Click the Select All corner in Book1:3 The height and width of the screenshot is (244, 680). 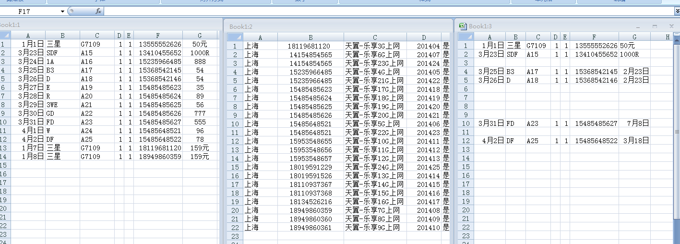[466, 37]
